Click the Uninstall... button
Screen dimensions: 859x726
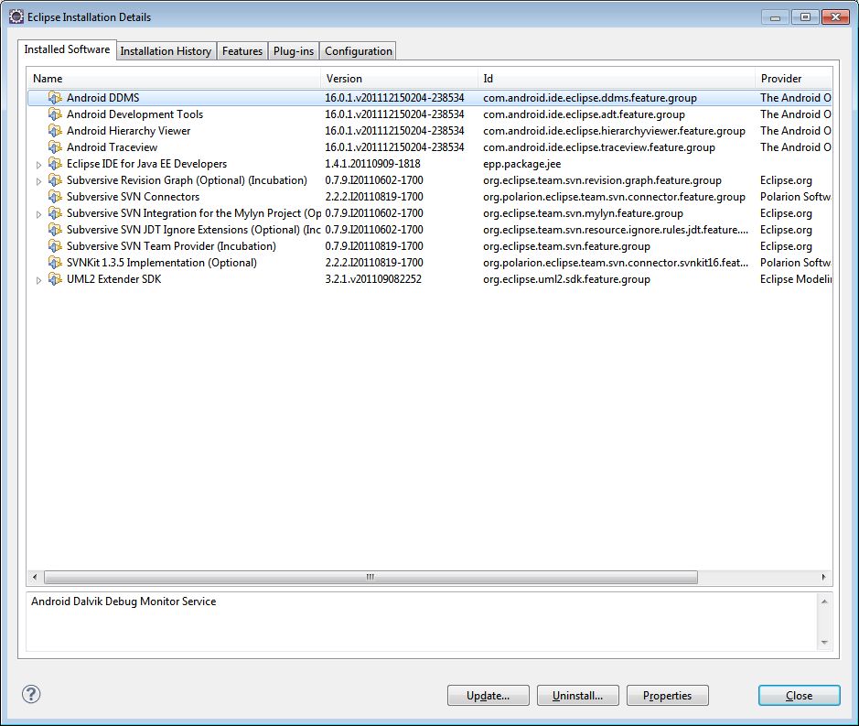point(578,695)
